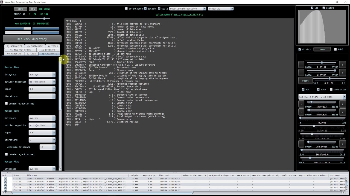
Task: Open Master Bias integrate dropdown
Action: (x=42, y=75)
